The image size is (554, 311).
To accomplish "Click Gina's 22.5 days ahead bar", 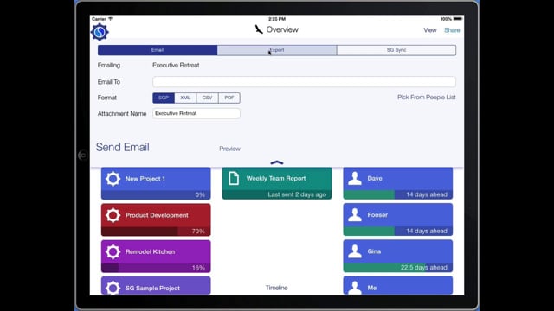I will (x=398, y=267).
